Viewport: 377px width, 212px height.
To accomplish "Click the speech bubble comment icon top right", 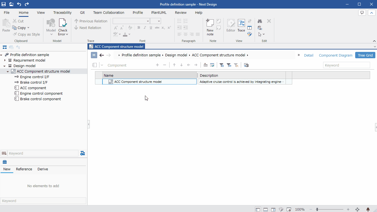I will (x=362, y=13).
